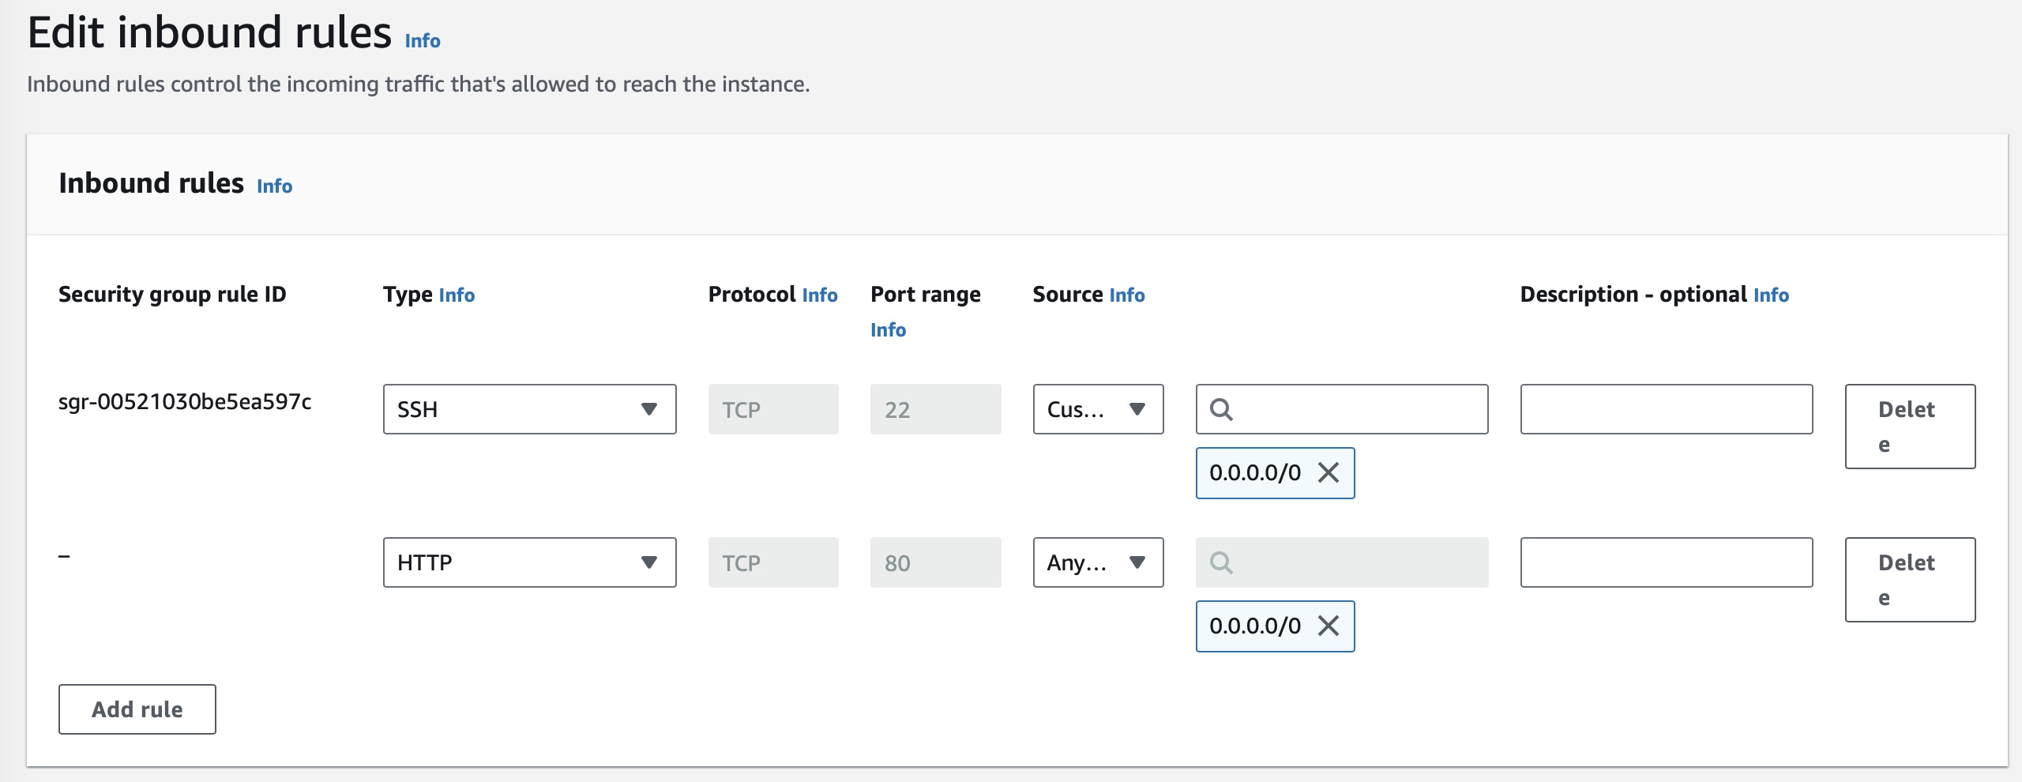Click the Description column Info link
This screenshot has height=782, width=2022.
pos(1771,295)
